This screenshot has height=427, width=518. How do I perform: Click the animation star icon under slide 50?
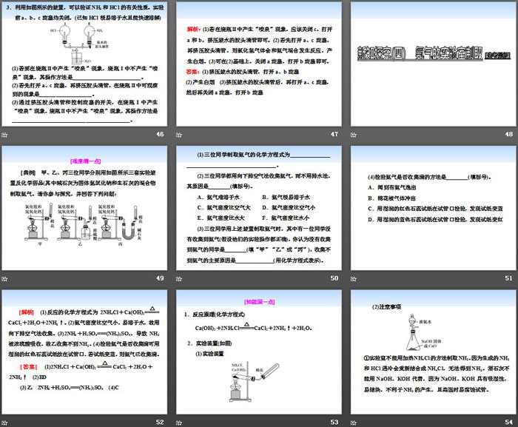pyautogui.click(x=179, y=278)
